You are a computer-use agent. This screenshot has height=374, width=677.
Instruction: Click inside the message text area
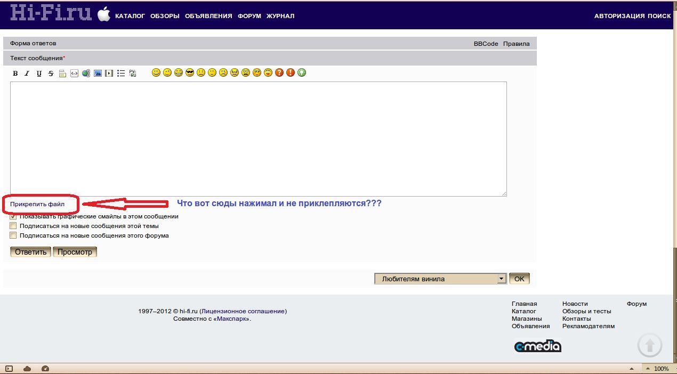[258, 139]
